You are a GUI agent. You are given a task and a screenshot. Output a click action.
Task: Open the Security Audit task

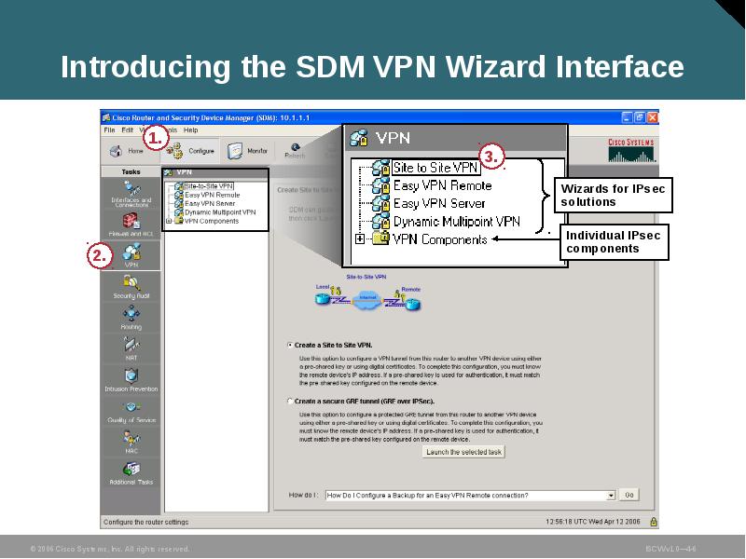(x=131, y=287)
